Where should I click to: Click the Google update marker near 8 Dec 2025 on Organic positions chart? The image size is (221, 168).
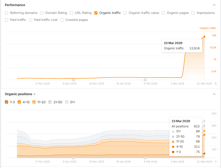(73, 158)
